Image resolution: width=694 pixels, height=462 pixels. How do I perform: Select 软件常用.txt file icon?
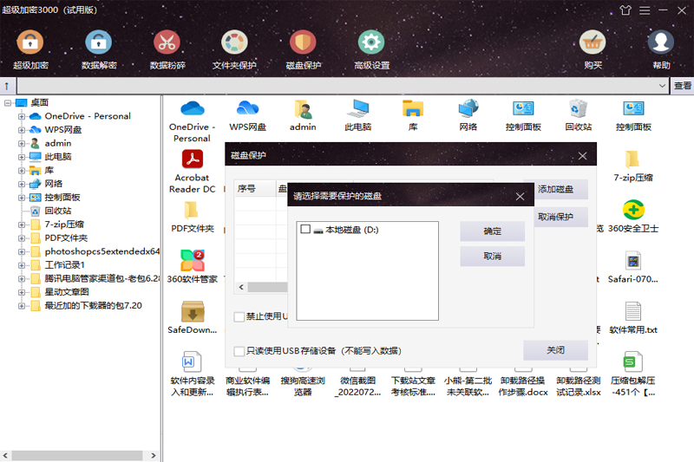pos(633,318)
